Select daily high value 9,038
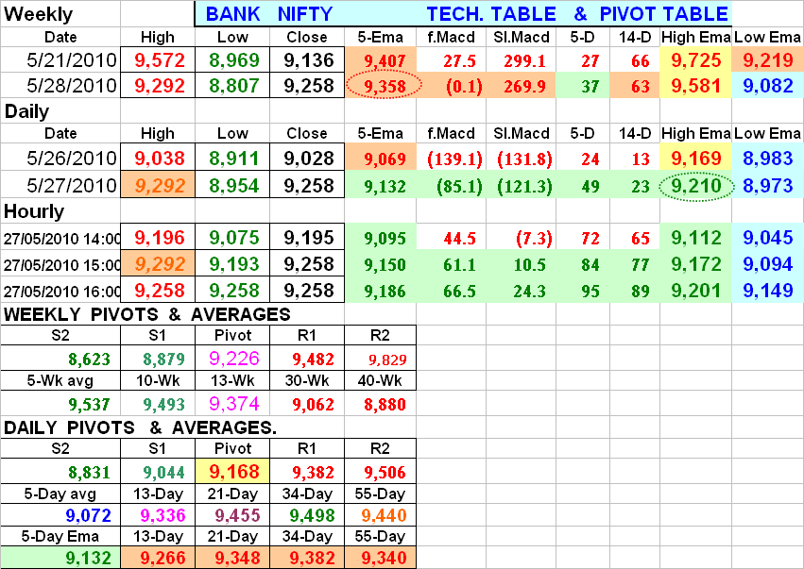The width and height of the screenshot is (804, 569). 160,159
